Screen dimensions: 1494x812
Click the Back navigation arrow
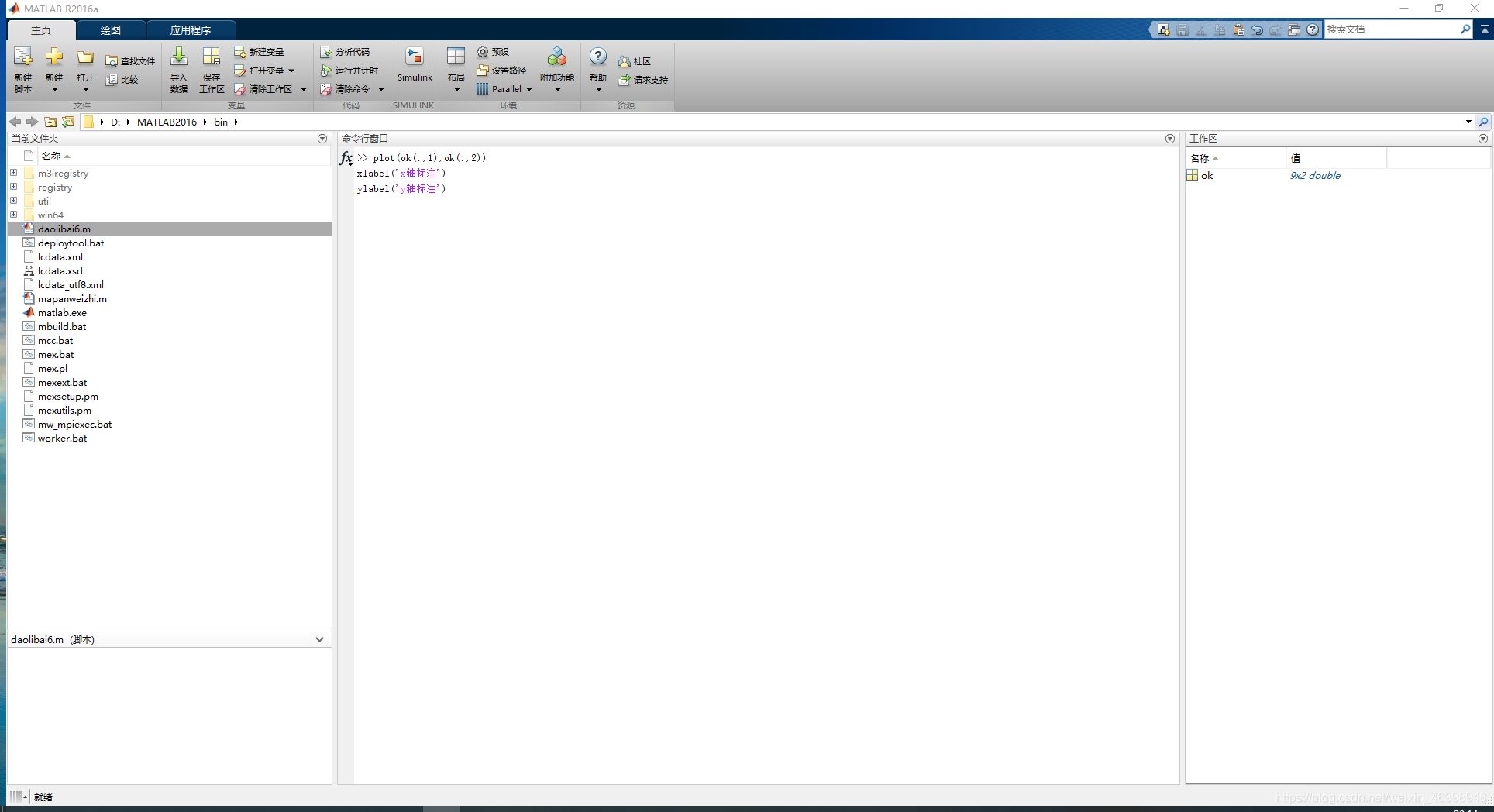pos(15,122)
